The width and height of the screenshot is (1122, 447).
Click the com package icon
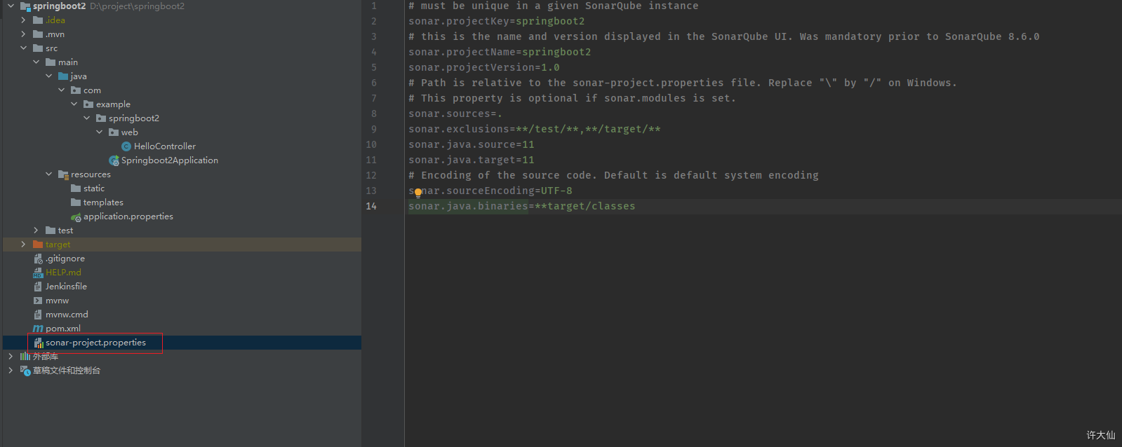click(76, 90)
